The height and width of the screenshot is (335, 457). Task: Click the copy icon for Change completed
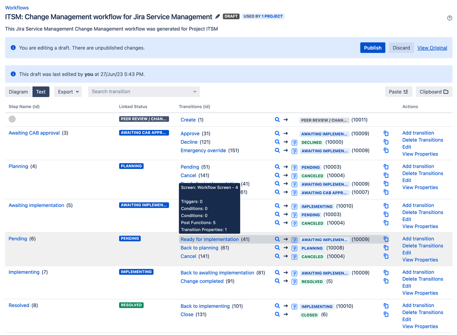[x=386, y=281]
